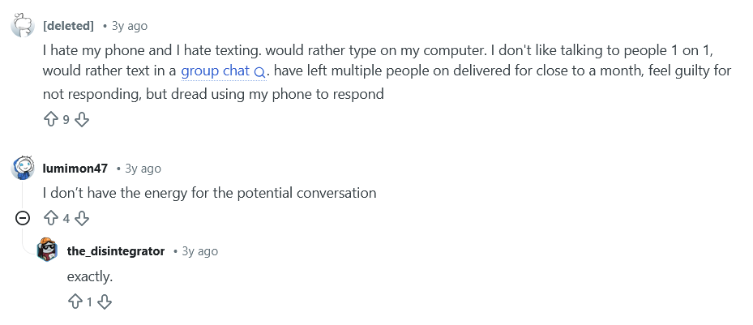This screenshot has width=753, height=325.
Task: Downvote the_disintegrator's reply
Action: click(104, 302)
